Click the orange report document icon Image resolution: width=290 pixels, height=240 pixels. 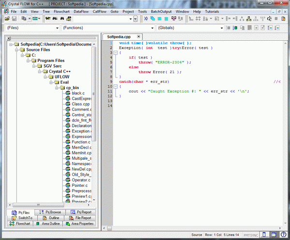coord(283,19)
